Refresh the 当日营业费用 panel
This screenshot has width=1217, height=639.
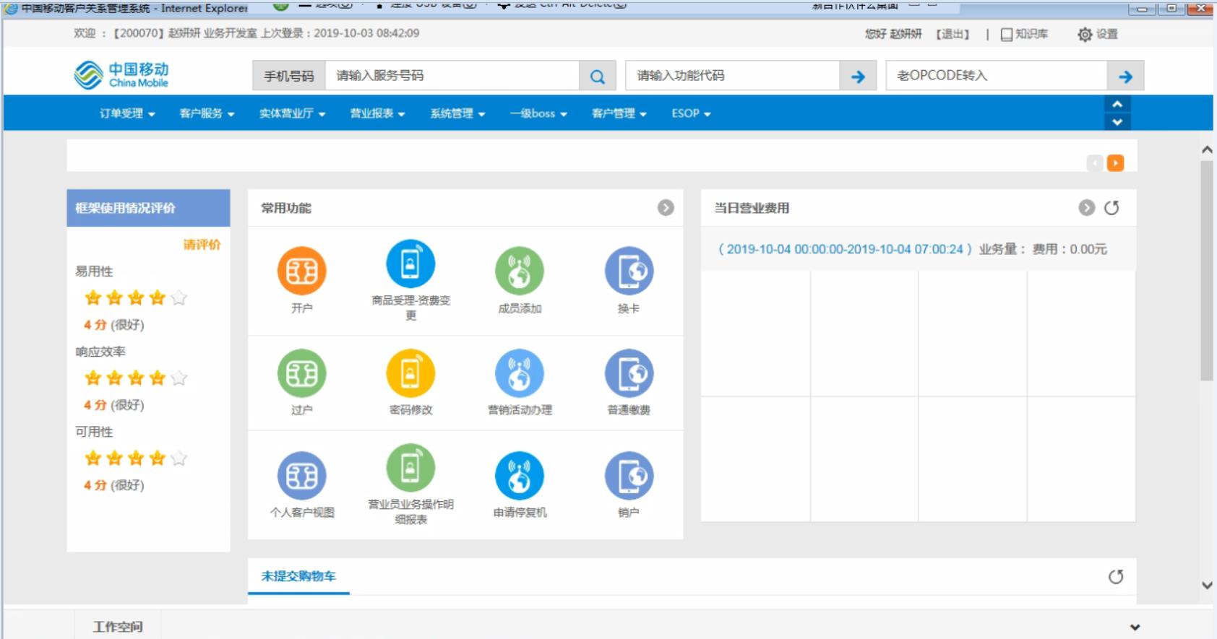pos(1111,208)
